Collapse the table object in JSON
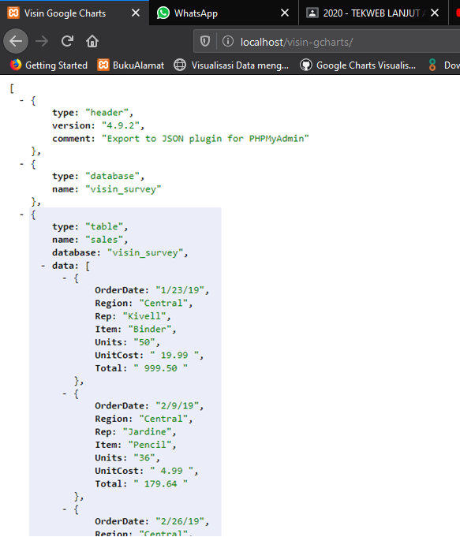 click(21, 214)
